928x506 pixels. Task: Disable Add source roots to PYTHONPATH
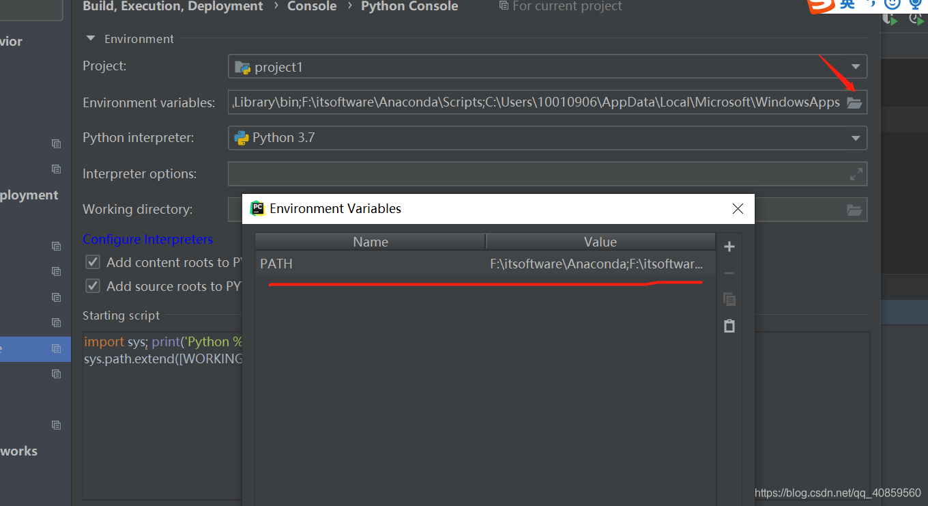click(92, 286)
